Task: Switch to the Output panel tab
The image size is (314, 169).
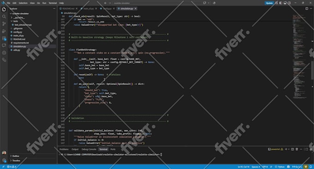Action: (x=75, y=150)
